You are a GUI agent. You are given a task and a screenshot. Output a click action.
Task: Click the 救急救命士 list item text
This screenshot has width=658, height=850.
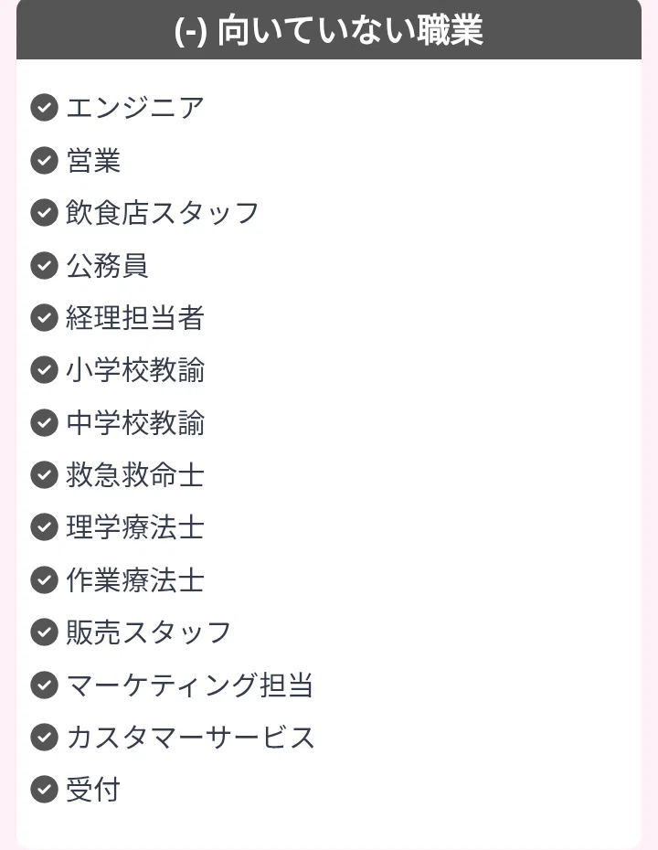[135, 475]
